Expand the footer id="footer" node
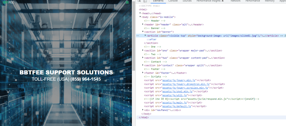The image size is (286, 126). click(143, 73)
